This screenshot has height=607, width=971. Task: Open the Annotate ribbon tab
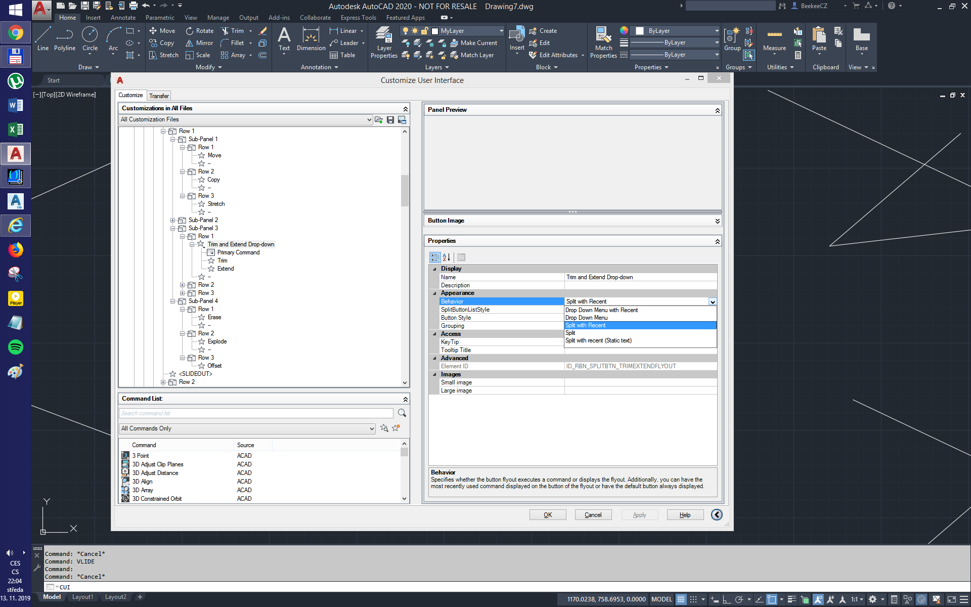coord(123,18)
